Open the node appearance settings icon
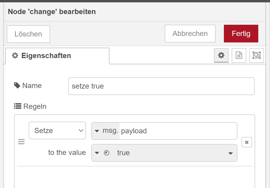270x188 pixels. [256, 55]
